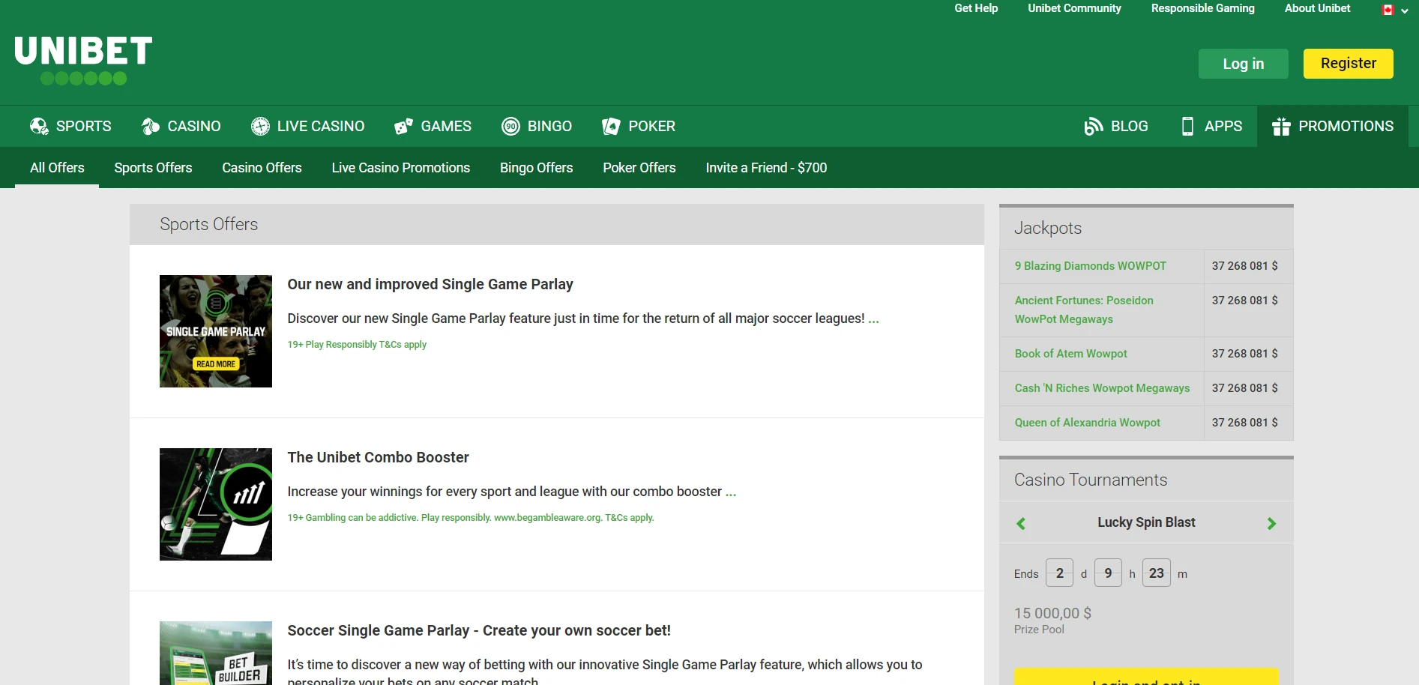Click the Poker cards icon
The height and width of the screenshot is (685, 1419).
coord(611,126)
